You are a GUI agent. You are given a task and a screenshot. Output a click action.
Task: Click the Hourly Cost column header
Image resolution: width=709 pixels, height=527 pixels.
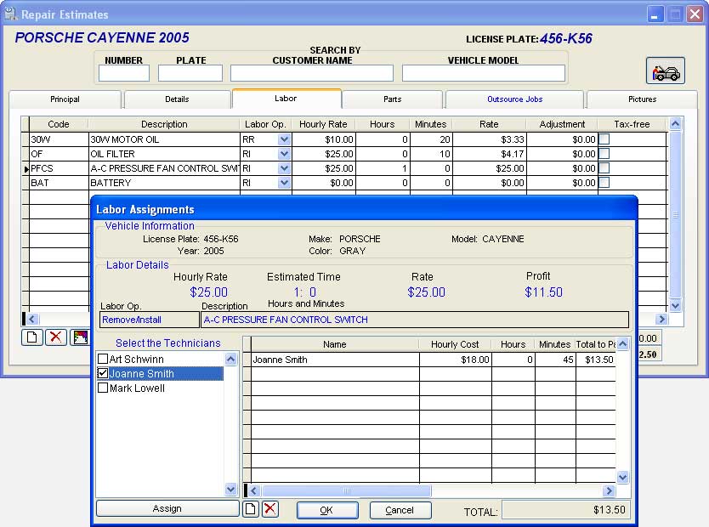(455, 344)
